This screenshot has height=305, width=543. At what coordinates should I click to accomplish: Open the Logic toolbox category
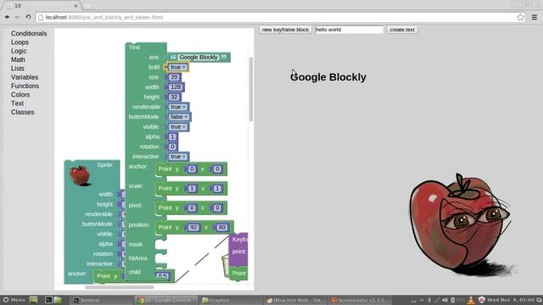[19, 51]
